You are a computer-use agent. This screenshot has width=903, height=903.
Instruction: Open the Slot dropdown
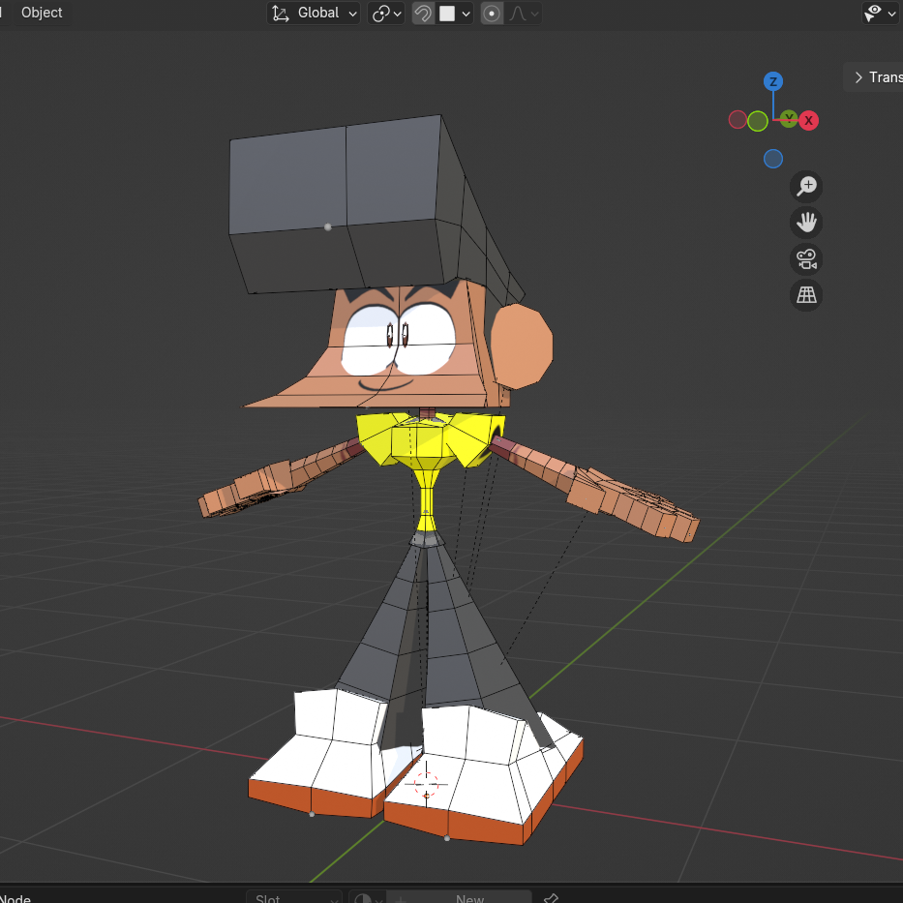[x=294, y=898]
